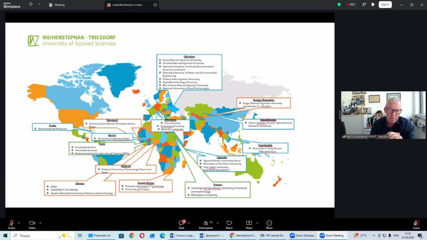427x240 pixels.
Task: Unmute the microphone via Audio icon
Action: click(11, 223)
